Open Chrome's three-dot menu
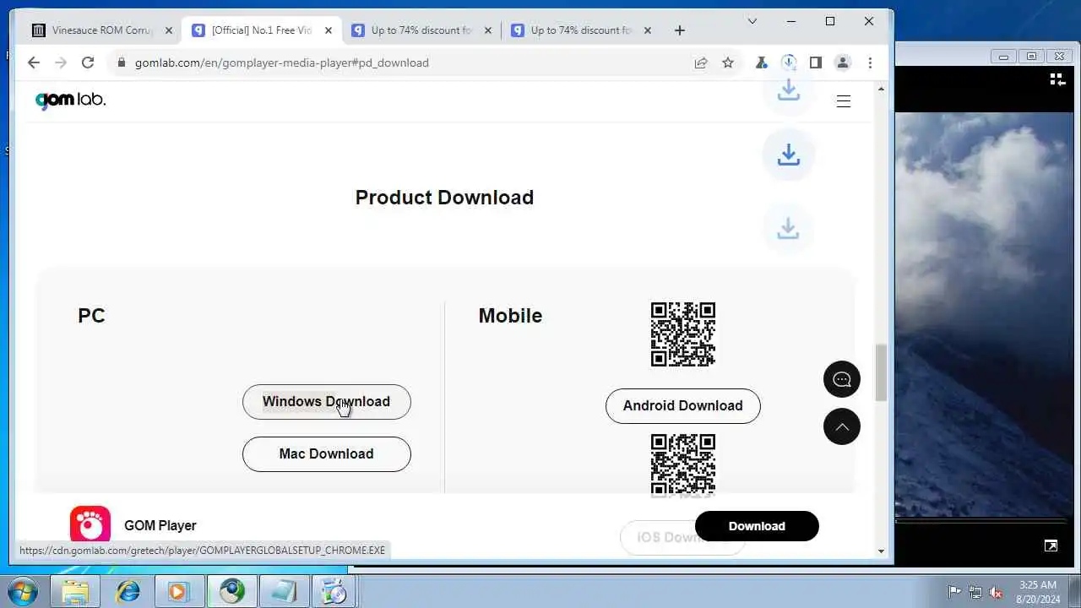 tap(870, 62)
